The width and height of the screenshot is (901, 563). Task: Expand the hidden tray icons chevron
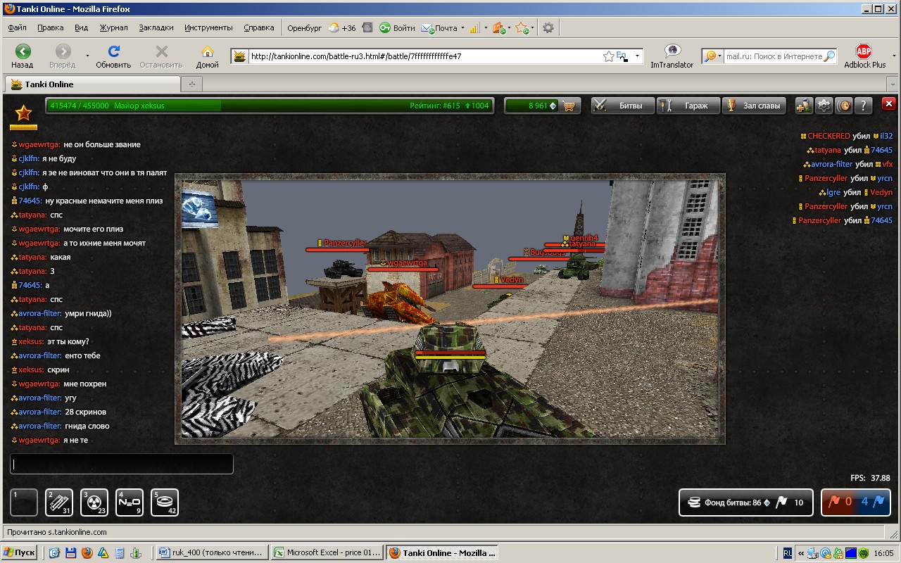tap(801, 553)
